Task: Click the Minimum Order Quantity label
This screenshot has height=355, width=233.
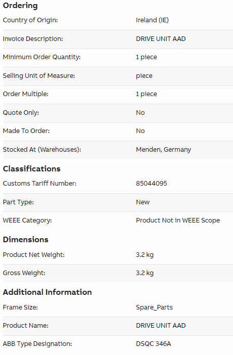Action: [41, 57]
